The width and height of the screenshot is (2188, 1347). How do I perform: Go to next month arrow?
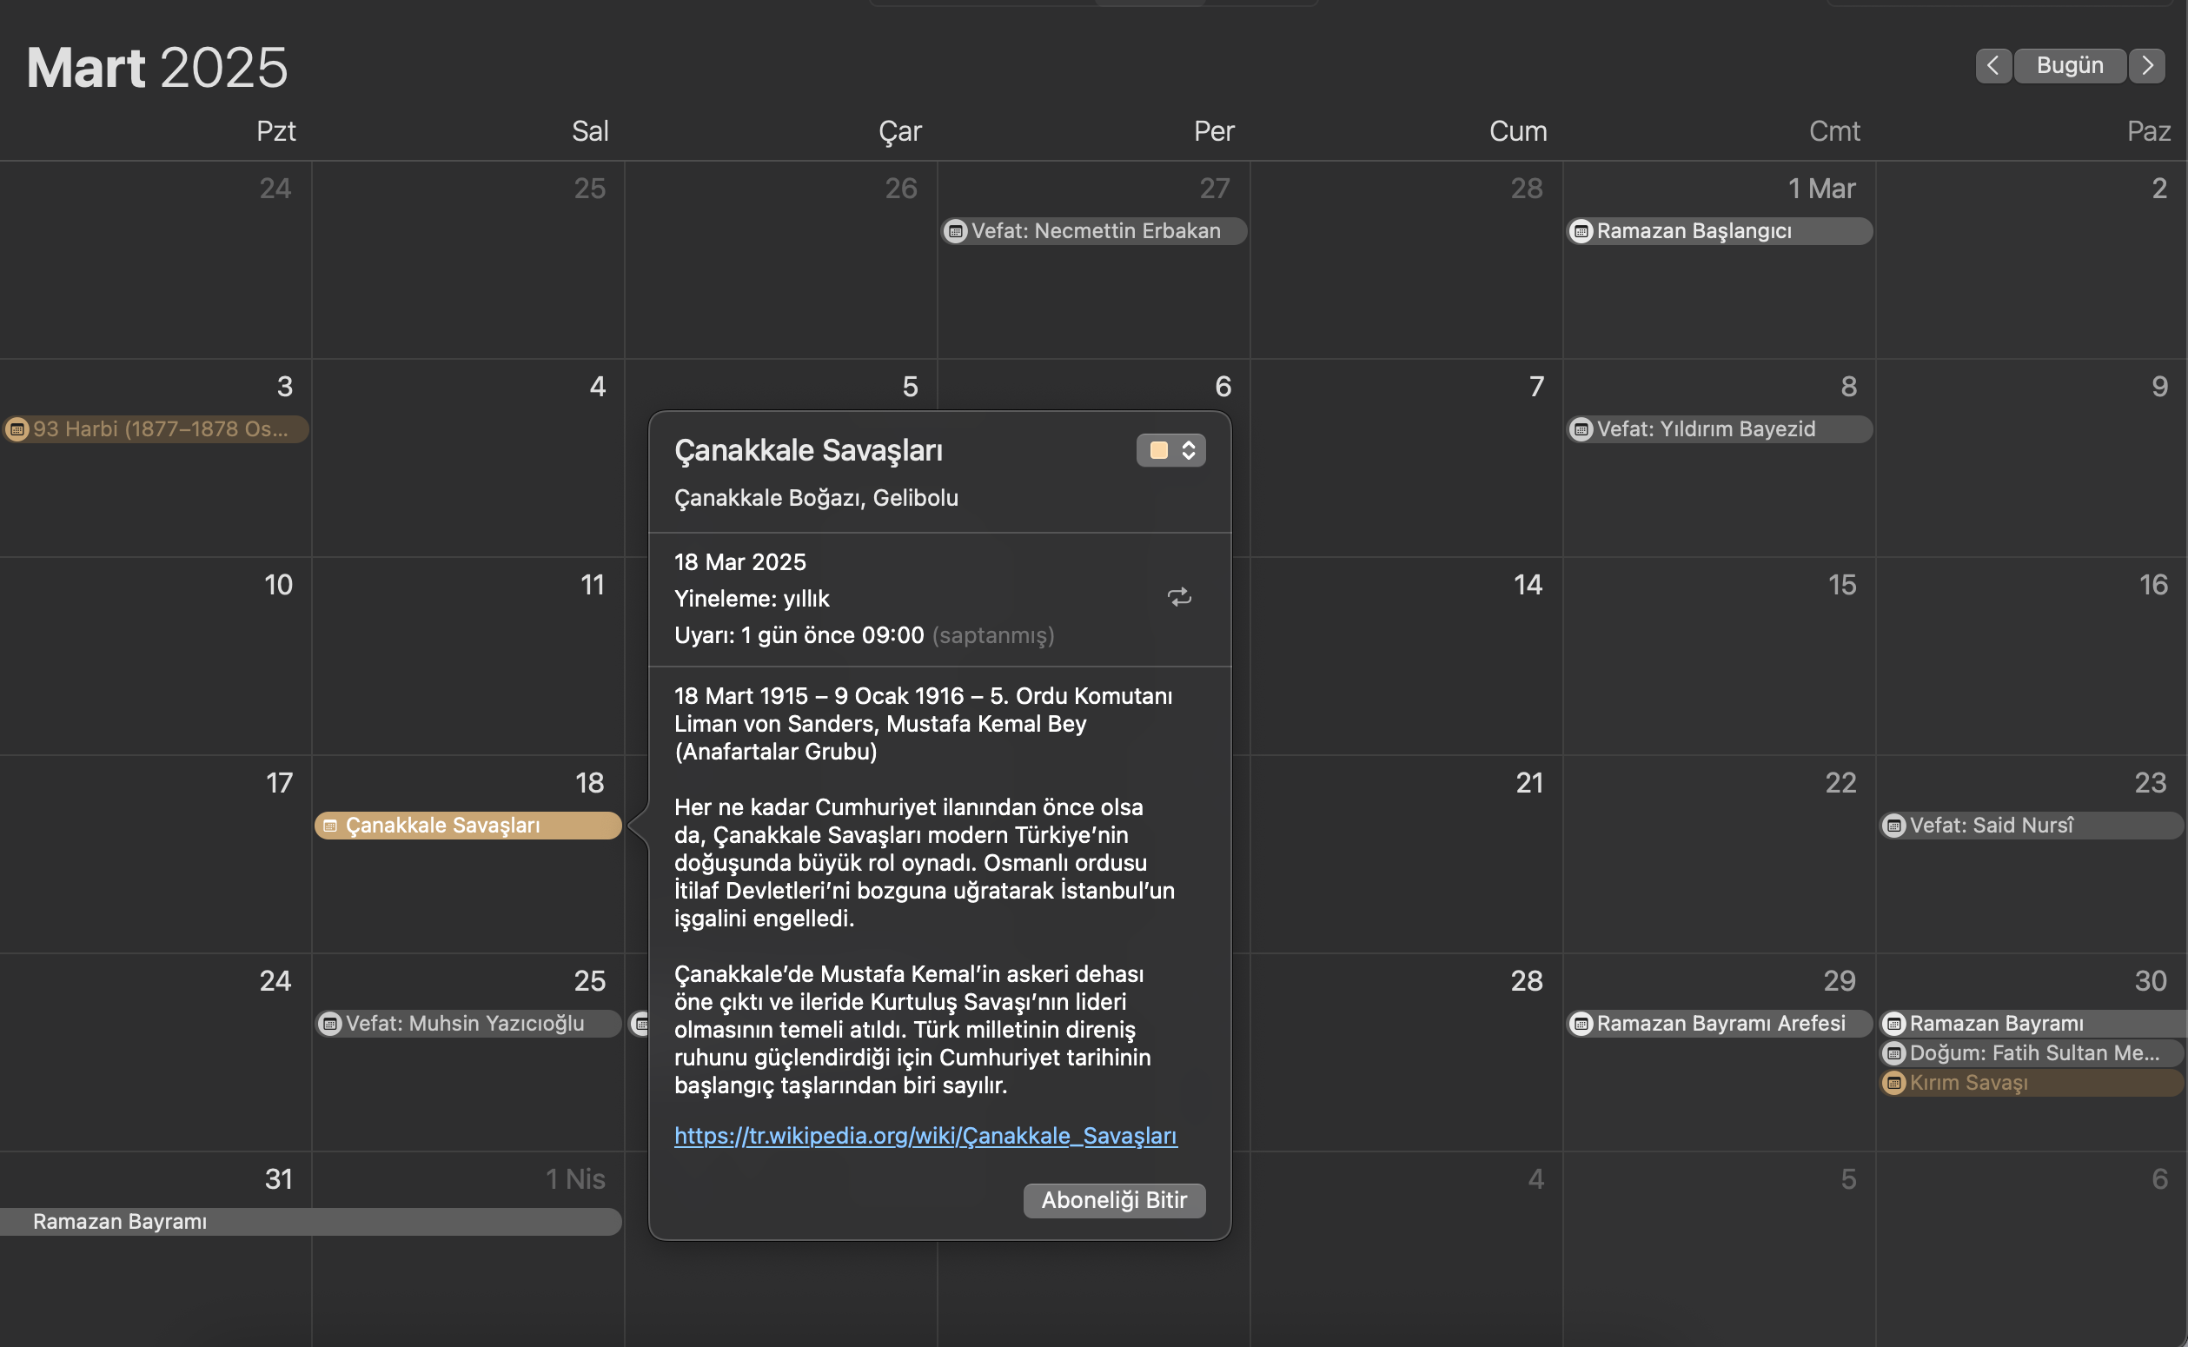click(x=2147, y=65)
